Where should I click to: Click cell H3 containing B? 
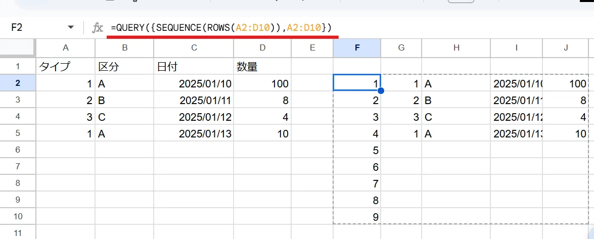(456, 100)
